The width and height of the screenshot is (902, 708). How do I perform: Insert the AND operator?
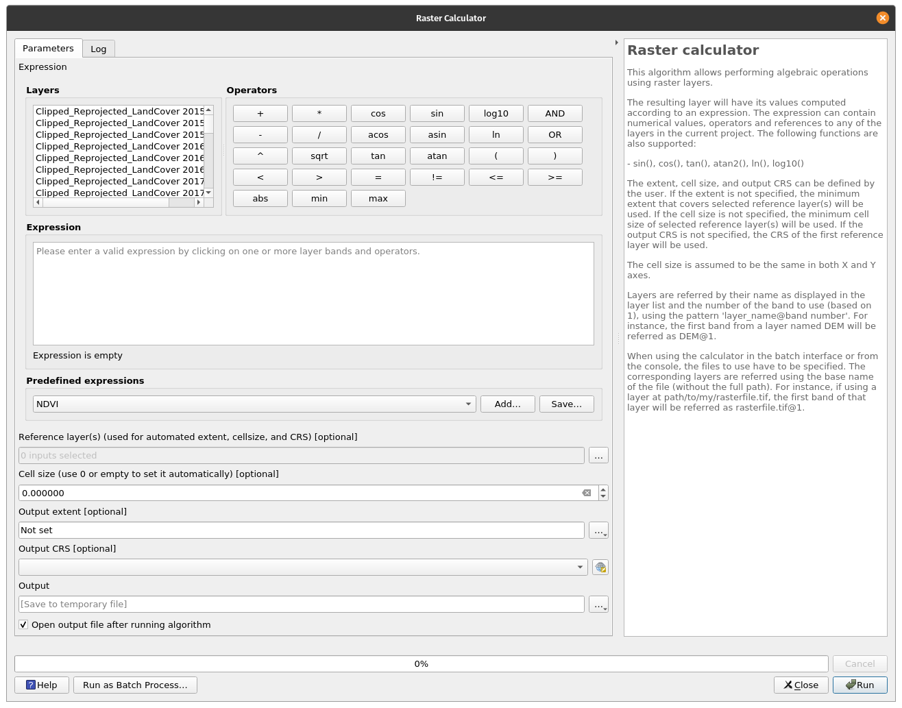pyautogui.click(x=555, y=114)
